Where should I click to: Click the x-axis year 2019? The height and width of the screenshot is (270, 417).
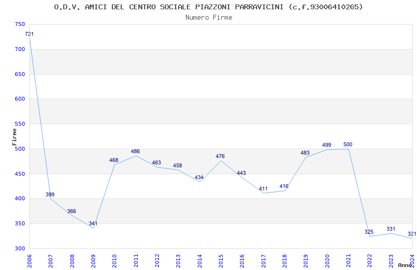[x=306, y=261]
